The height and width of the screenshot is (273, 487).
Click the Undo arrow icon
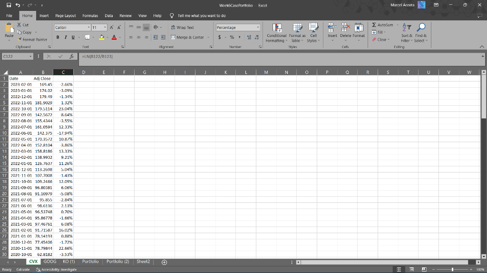18,5
